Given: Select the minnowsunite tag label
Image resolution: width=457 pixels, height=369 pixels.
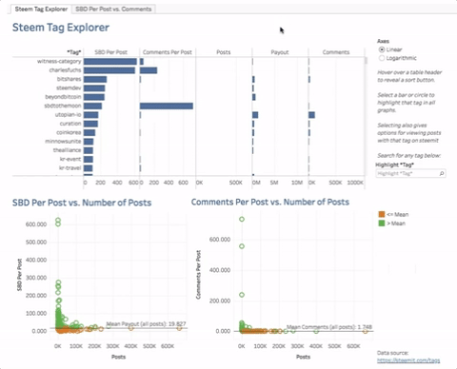Looking at the screenshot, I should (x=63, y=141).
